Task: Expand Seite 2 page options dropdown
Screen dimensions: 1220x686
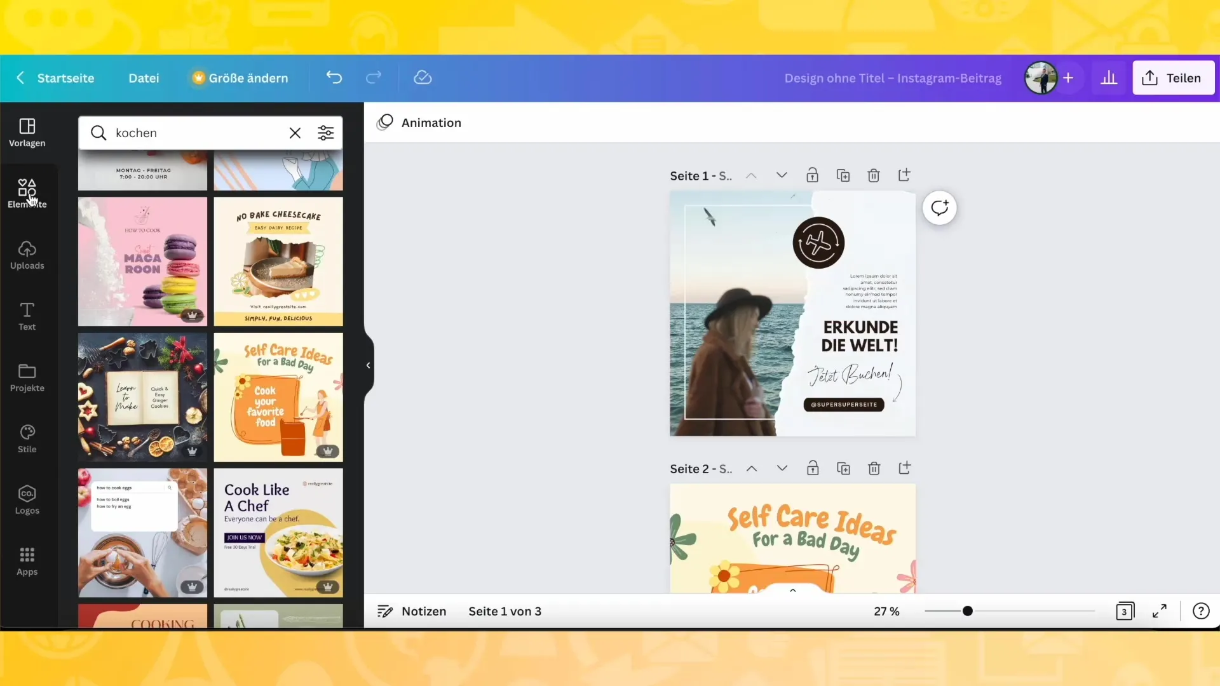Action: click(782, 468)
